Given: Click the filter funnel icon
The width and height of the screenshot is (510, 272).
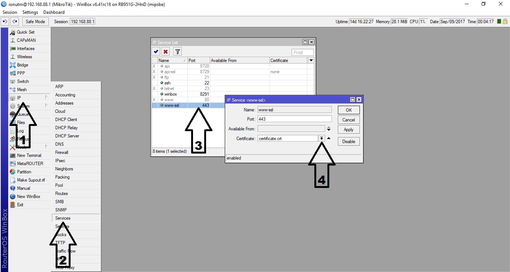Looking at the screenshot, I should (178, 52).
